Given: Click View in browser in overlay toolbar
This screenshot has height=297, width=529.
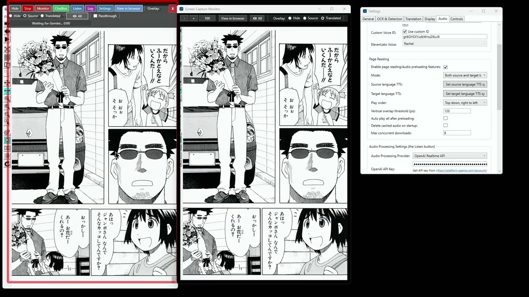Looking at the screenshot, I should [x=129, y=8].
